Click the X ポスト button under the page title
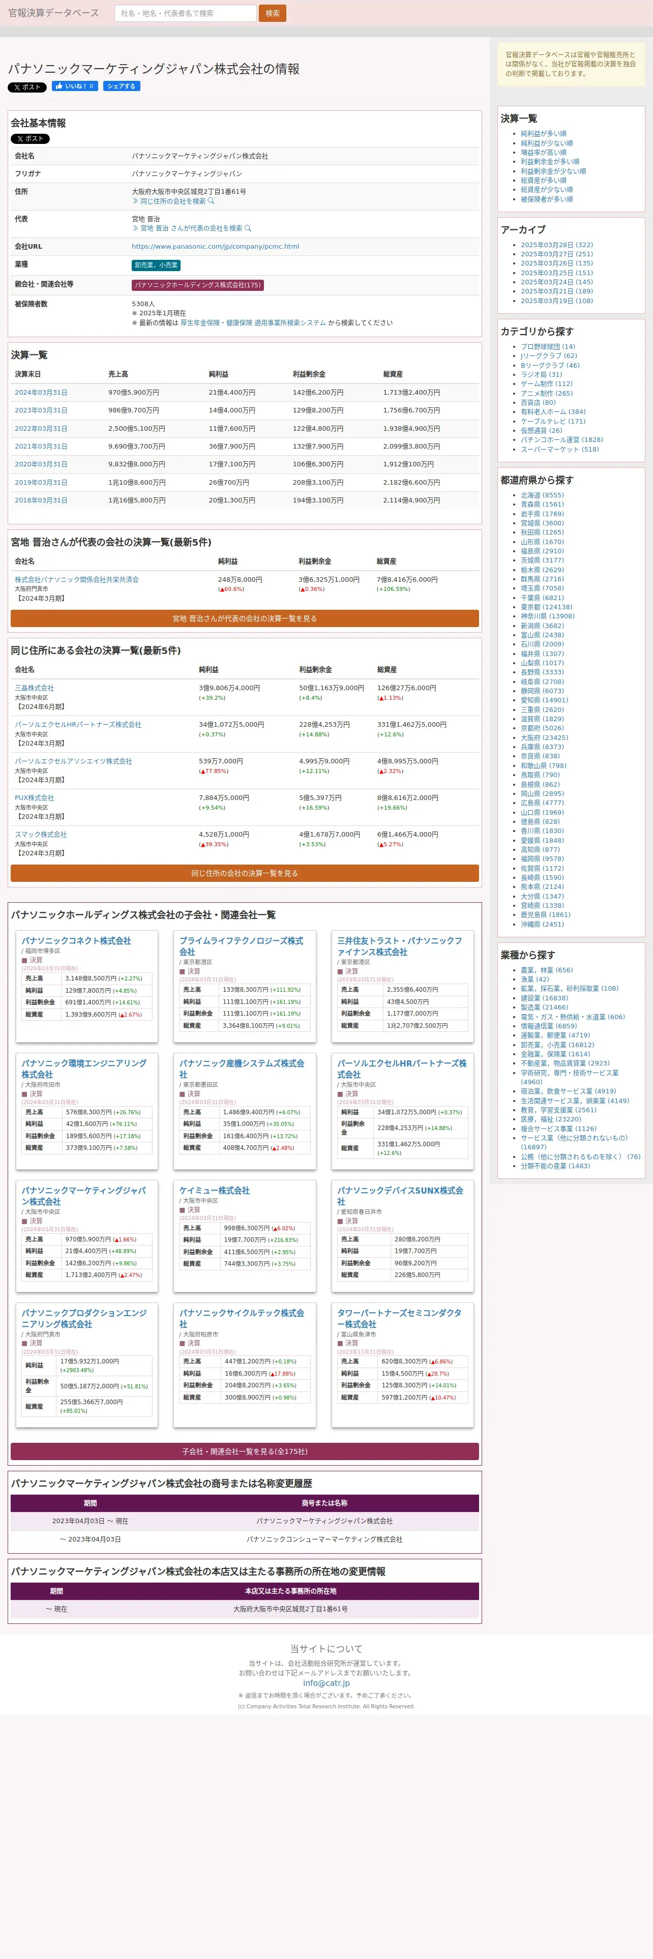This screenshot has height=1959, width=653. pyautogui.click(x=27, y=87)
